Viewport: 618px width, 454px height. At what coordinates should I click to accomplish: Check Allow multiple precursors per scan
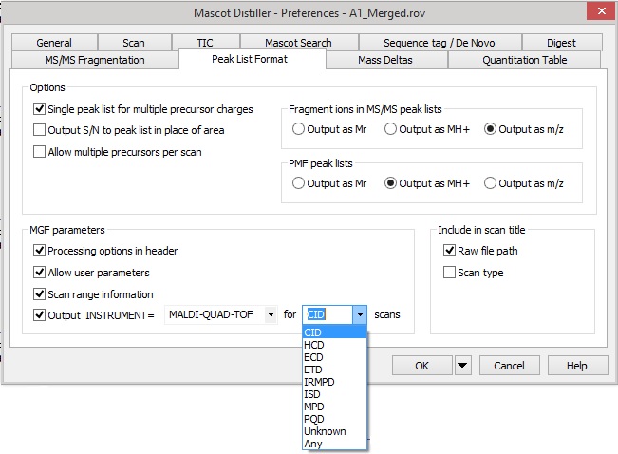[x=39, y=152]
